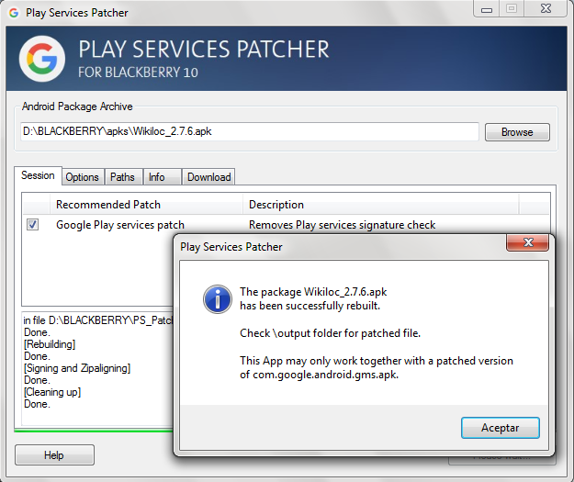Viewport: 574px width, 482px height.
Task: Click the Removes Play services signature check text
Action: [x=342, y=225]
